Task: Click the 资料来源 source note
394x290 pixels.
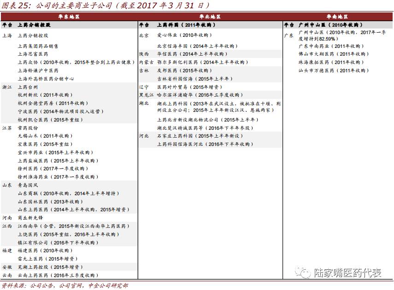Action: click(65, 285)
